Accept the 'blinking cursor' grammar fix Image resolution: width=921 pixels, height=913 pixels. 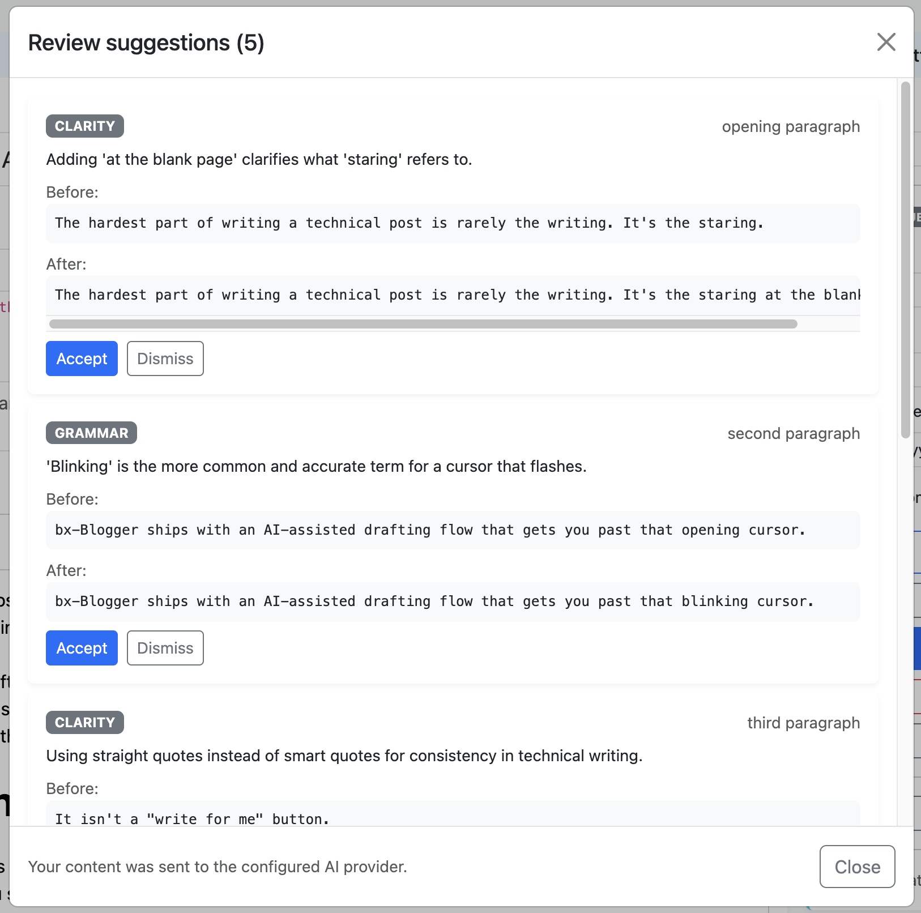coord(81,647)
